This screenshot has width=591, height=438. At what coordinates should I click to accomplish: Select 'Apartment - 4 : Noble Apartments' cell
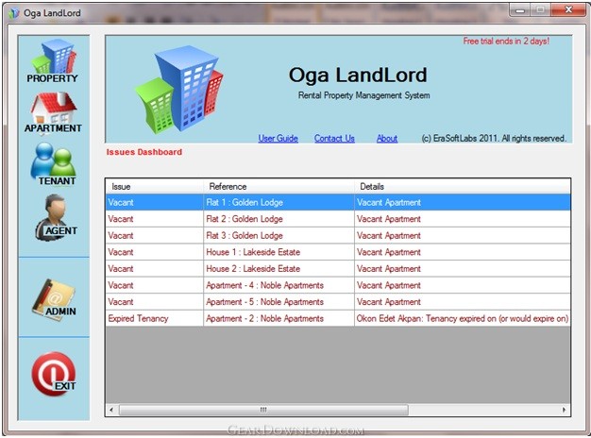coord(279,285)
